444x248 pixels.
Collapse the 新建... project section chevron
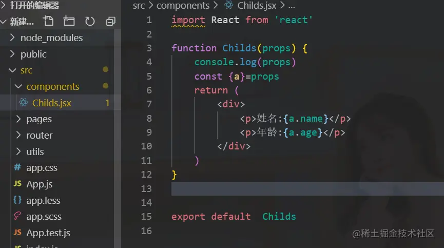(3, 21)
